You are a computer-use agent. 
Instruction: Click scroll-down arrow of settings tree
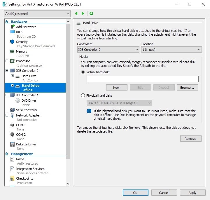tap(68, 184)
